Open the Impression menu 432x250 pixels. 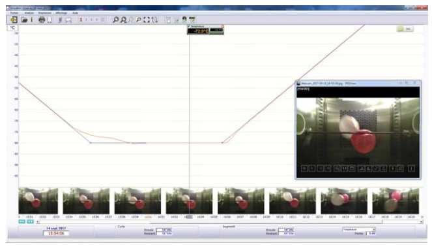[x=44, y=12]
